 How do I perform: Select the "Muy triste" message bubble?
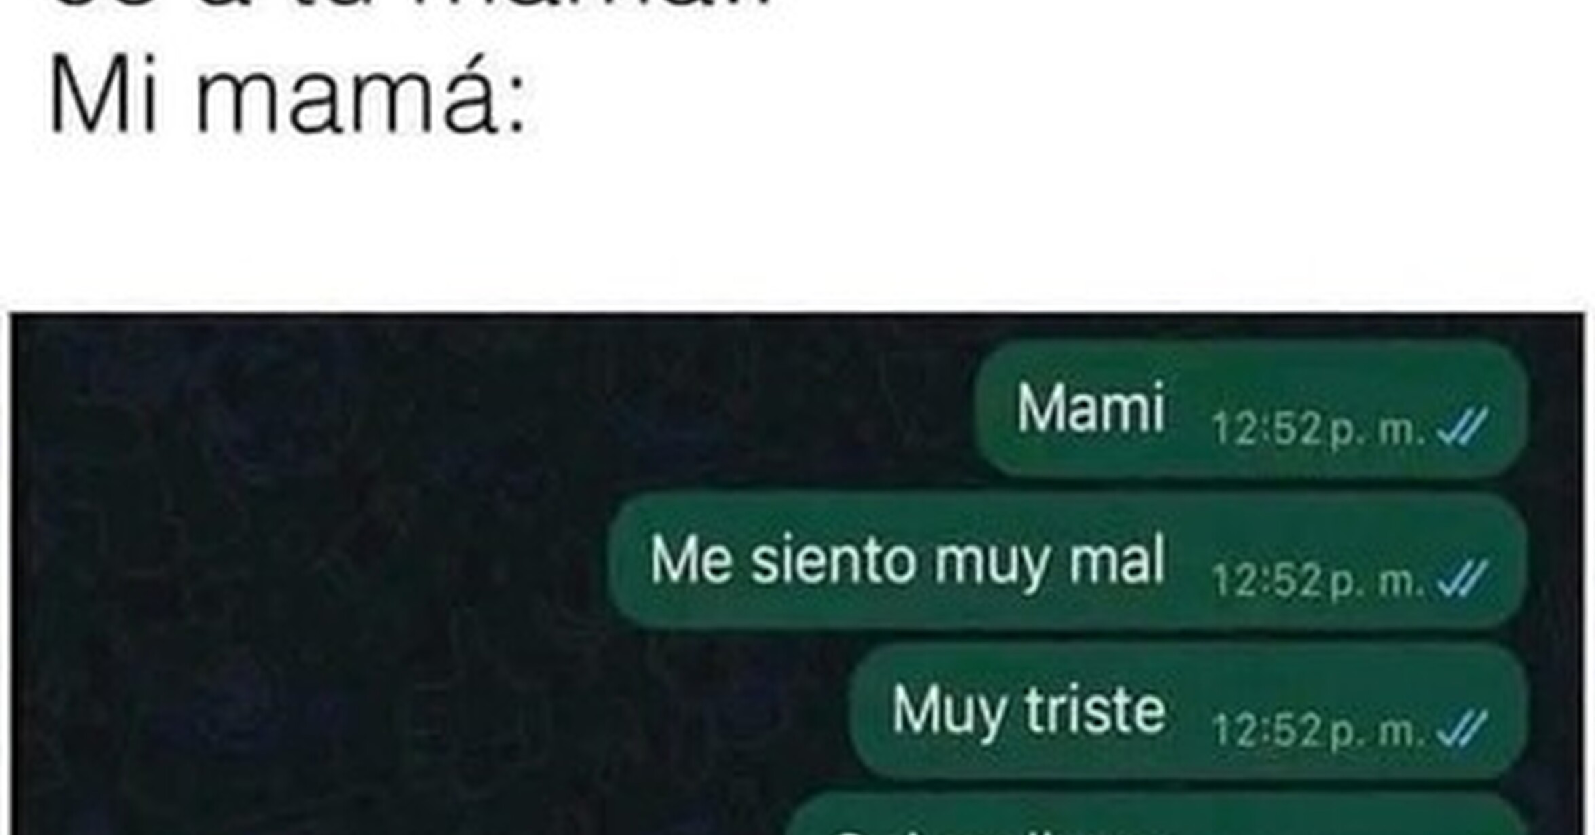[1188, 711]
